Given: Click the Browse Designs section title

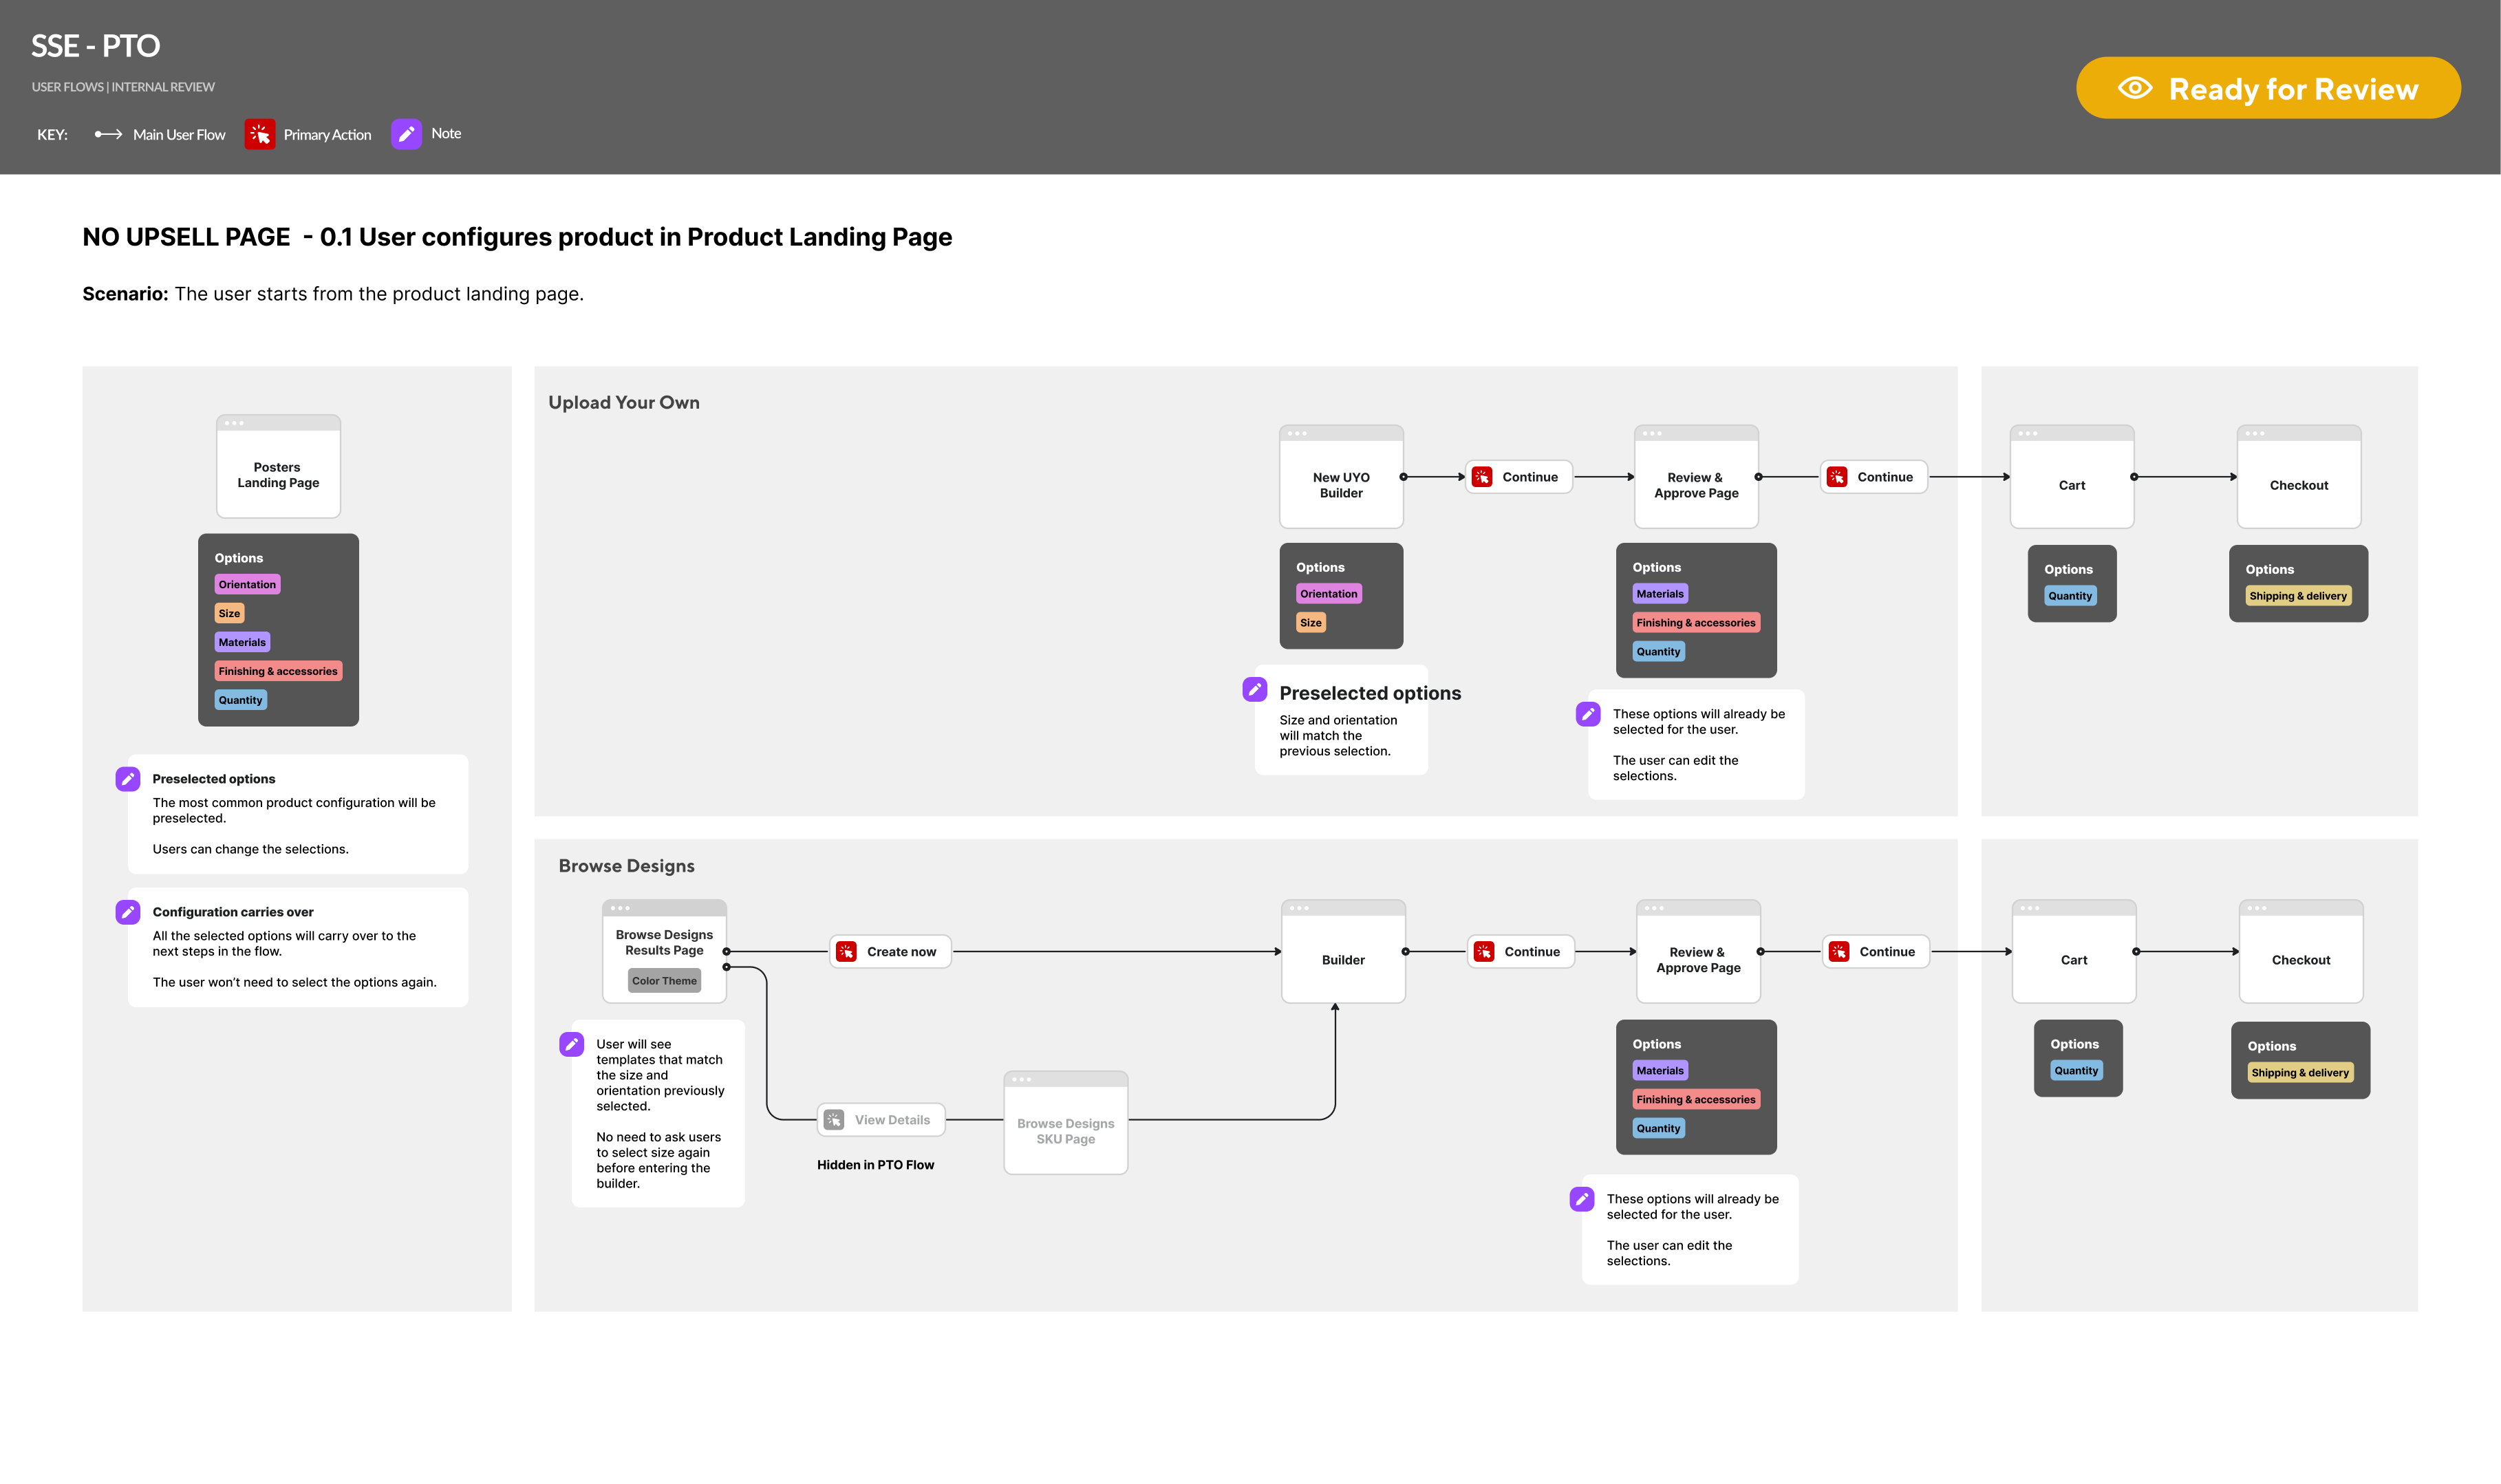Looking at the screenshot, I should click(626, 866).
